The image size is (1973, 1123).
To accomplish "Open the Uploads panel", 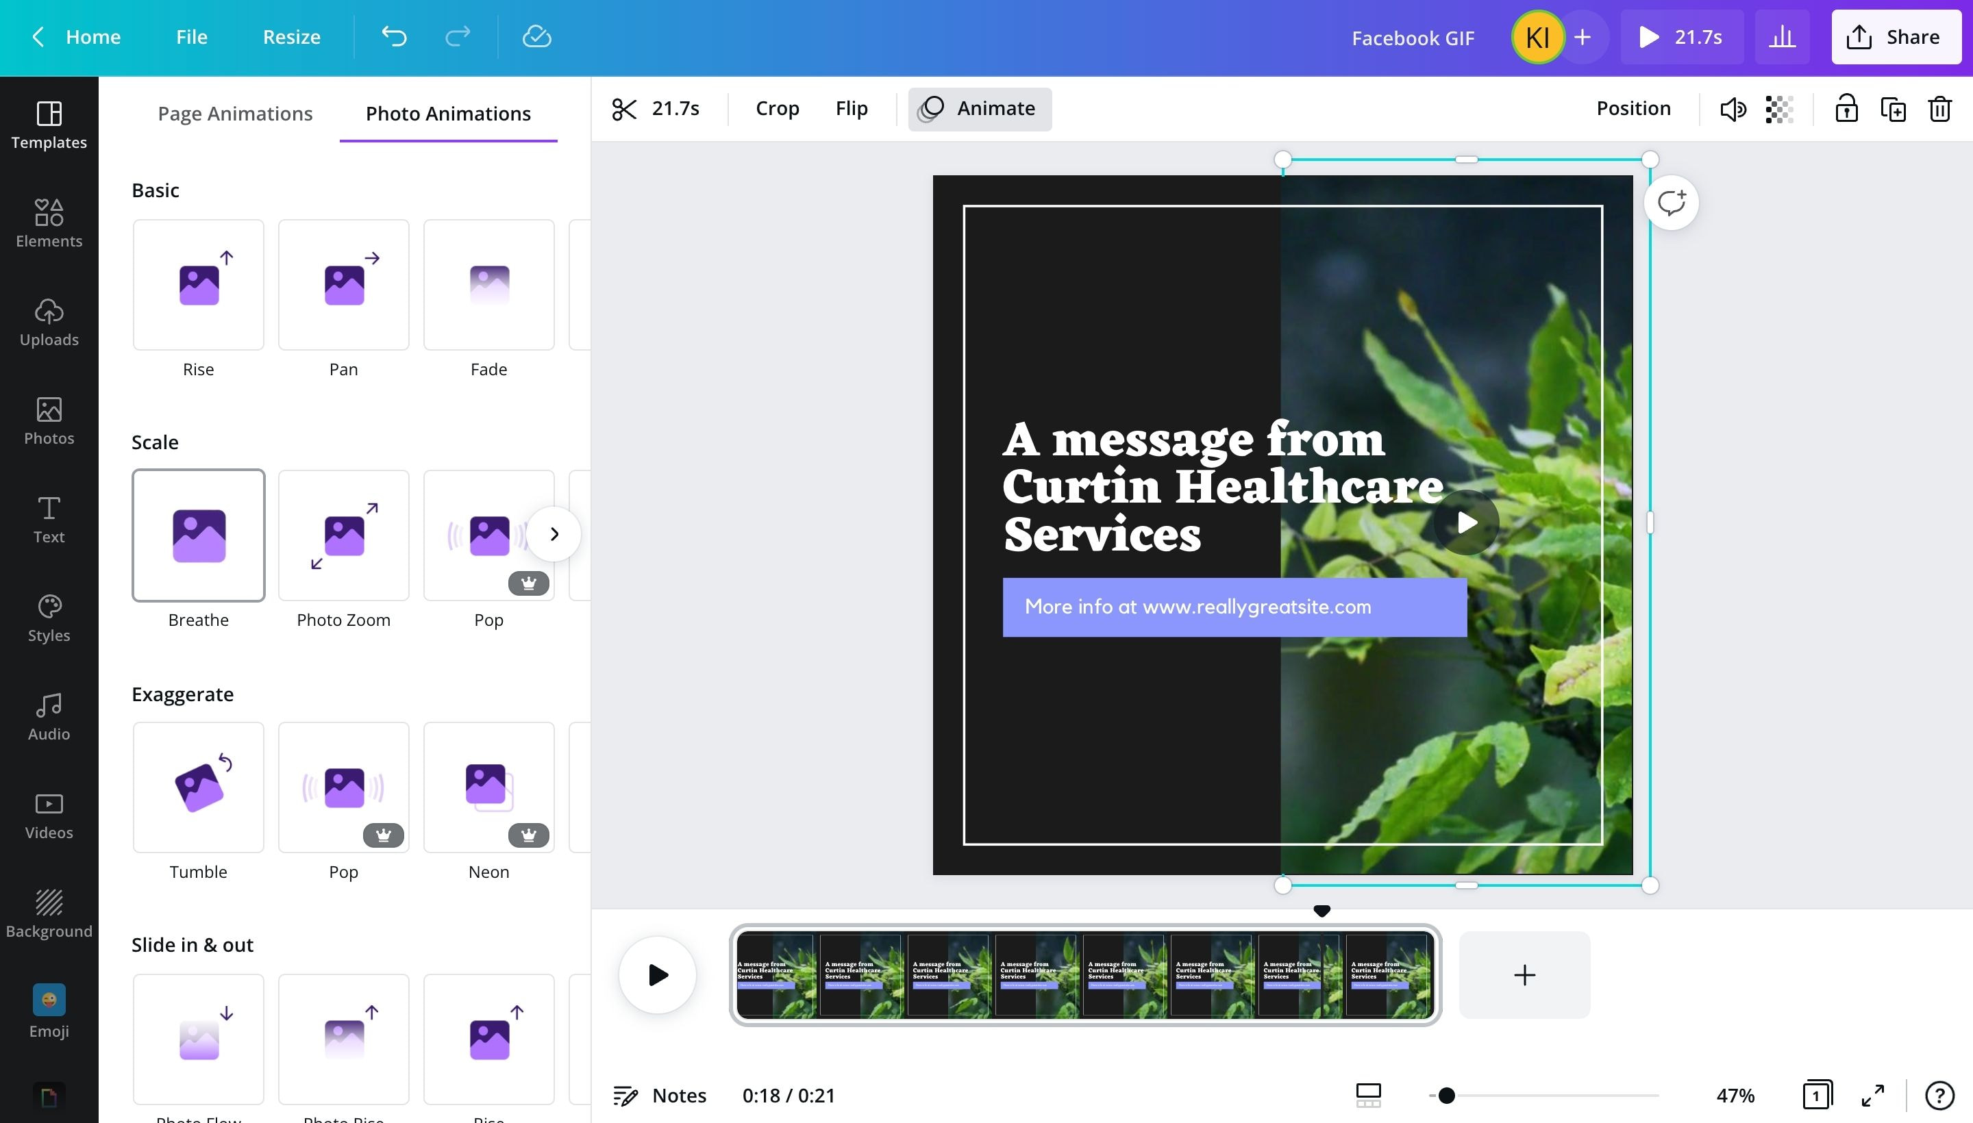I will point(49,323).
